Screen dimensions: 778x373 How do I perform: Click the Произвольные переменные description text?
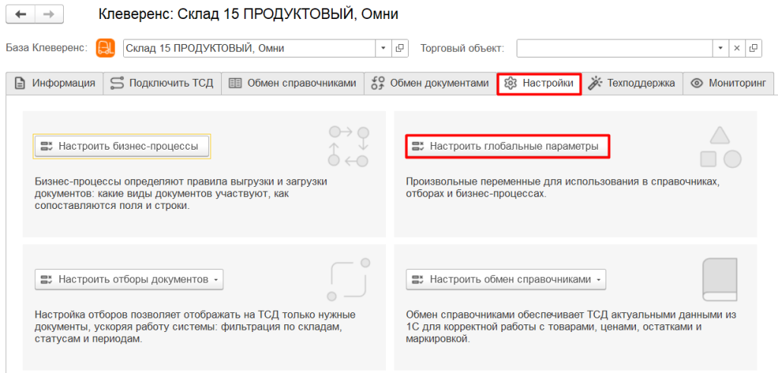click(561, 188)
